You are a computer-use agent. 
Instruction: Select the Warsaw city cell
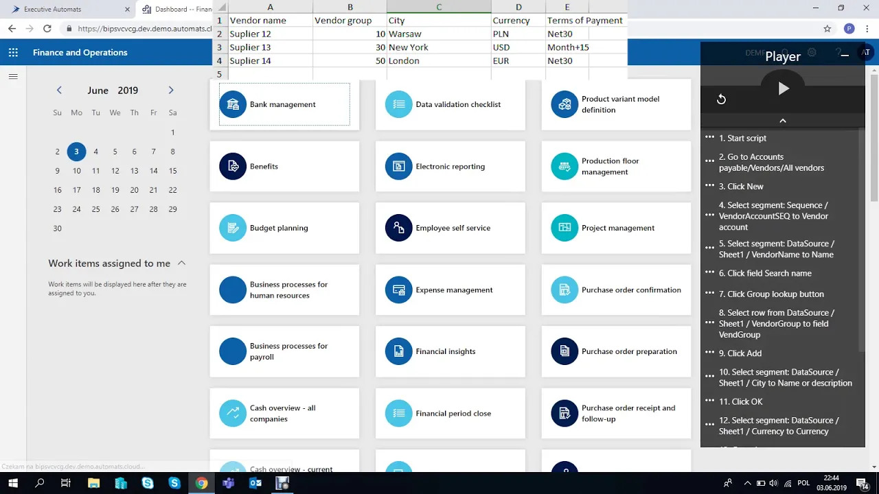[x=439, y=34]
